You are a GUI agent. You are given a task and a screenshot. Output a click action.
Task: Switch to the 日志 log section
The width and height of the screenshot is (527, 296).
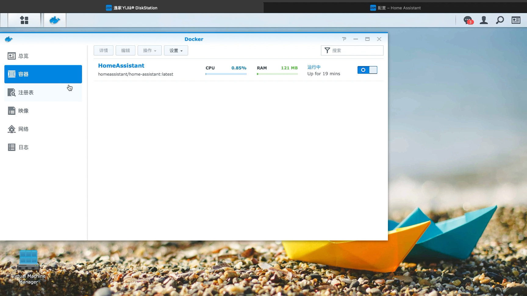[43, 147]
